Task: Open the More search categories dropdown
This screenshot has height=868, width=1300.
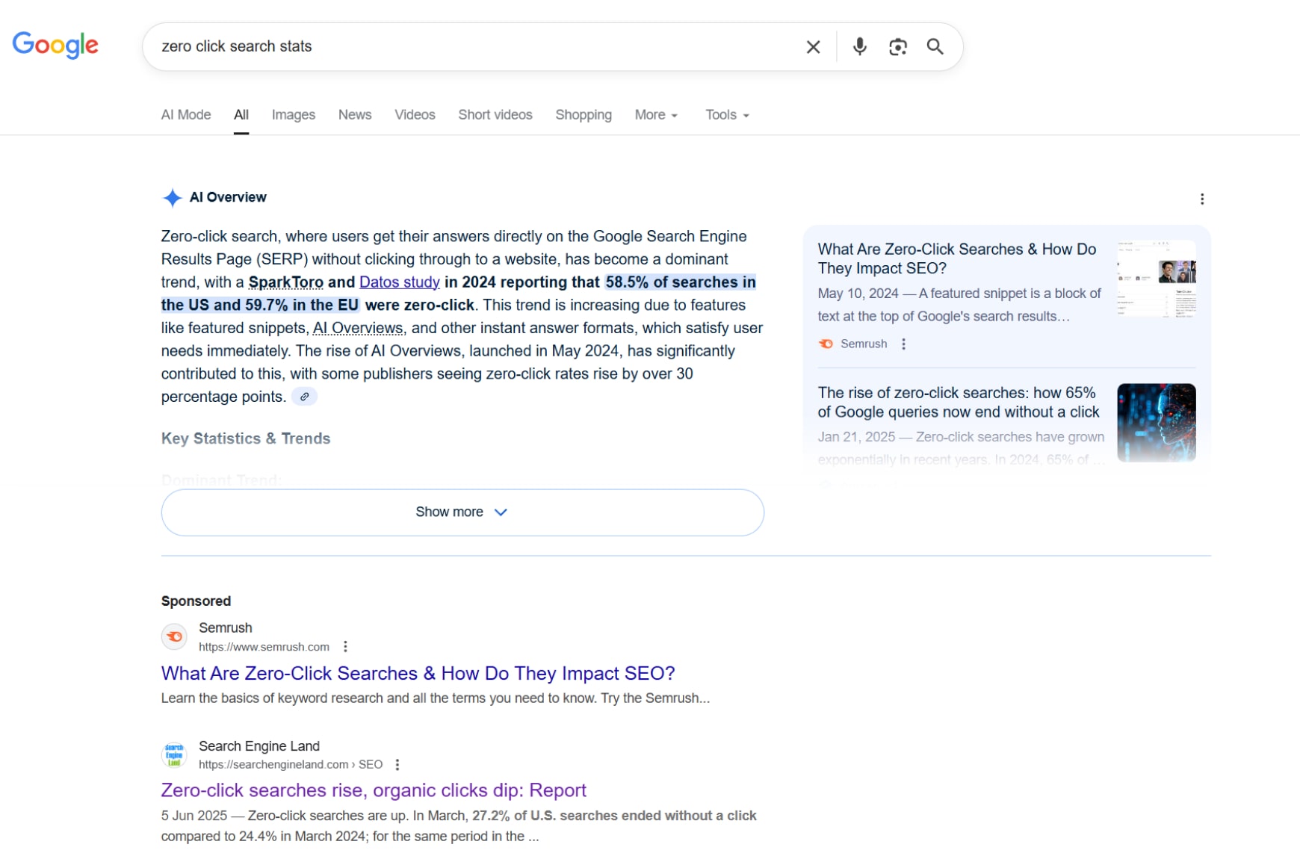Action: coord(654,114)
